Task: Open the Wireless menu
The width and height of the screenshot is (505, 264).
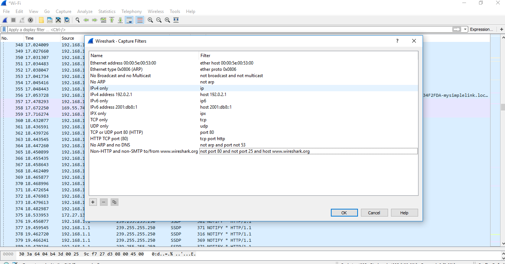Action: (x=156, y=11)
